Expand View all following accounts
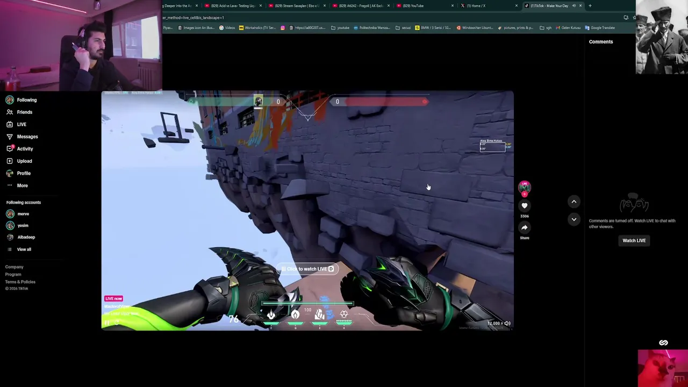 (19, 249)
